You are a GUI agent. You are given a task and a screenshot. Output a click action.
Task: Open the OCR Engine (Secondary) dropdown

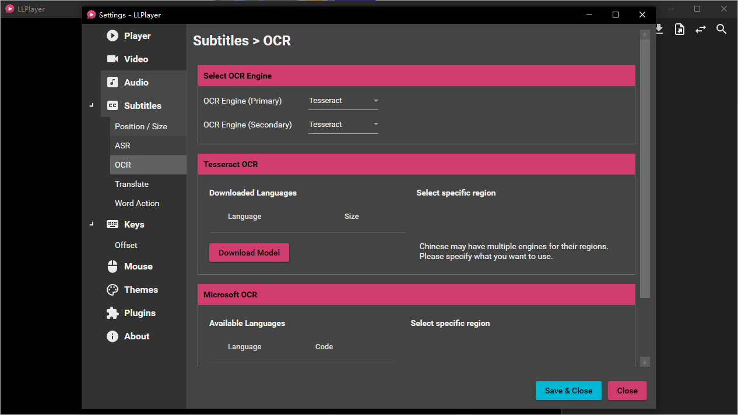click(x=343, y=125)
